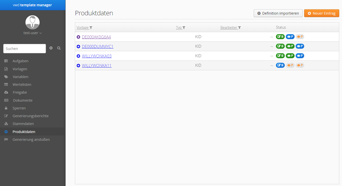Viewport: 342px width, 186px height.
Task: Go to Wertelisten in the sidebar
Action: [22, 85]
